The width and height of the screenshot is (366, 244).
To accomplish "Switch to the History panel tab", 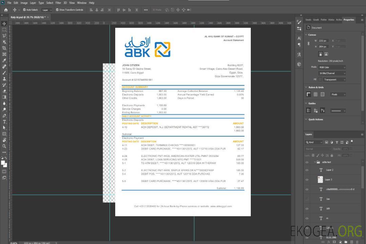I will 331,20.
